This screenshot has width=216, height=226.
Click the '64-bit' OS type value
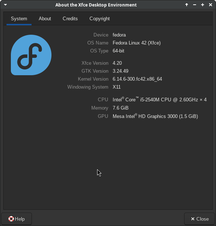pyautogui.click(x=119, y=51)
